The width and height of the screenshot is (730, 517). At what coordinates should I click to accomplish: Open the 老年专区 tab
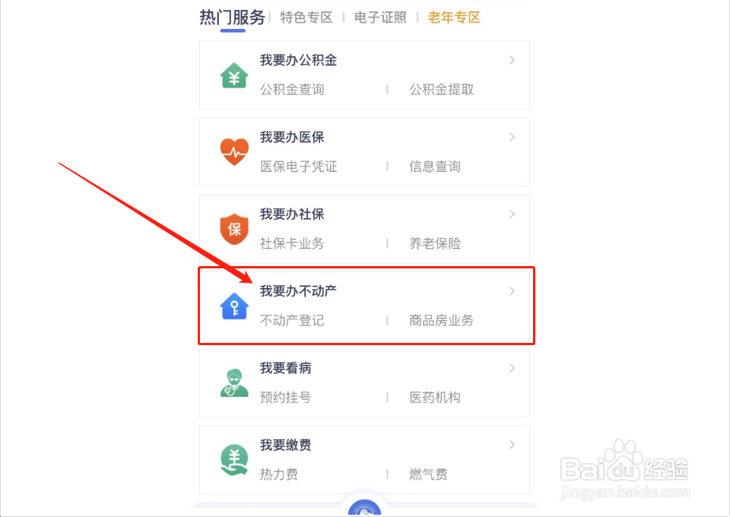[454, 17]
